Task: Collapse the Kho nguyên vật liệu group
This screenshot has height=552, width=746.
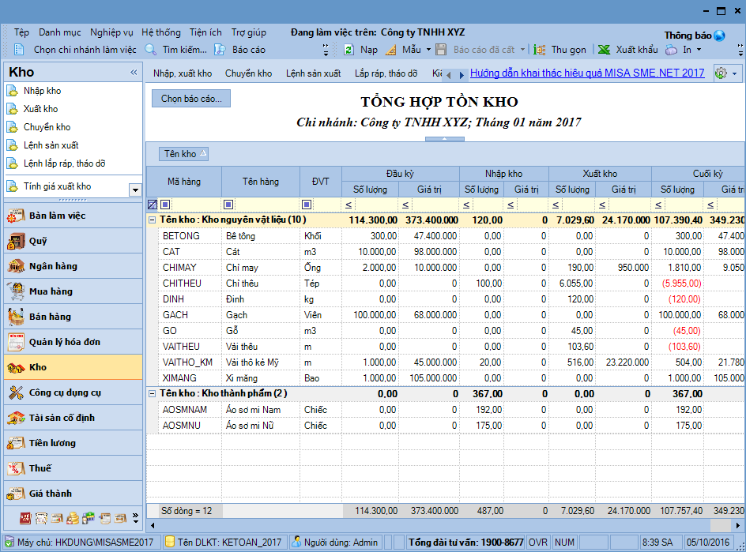Action: 153,220
